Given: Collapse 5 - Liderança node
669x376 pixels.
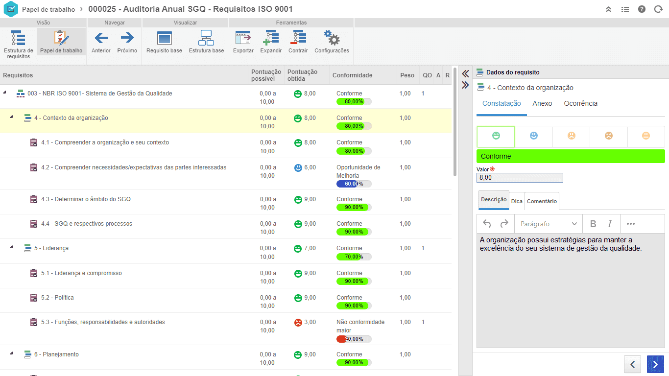Looking at the screenshot, I should [x=12, y=247].
